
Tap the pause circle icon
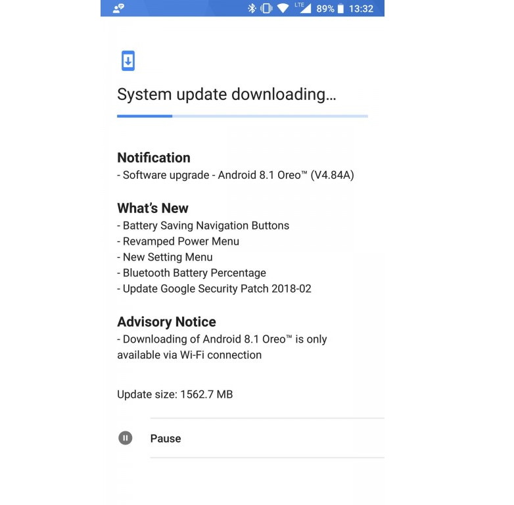coord(126,438)
